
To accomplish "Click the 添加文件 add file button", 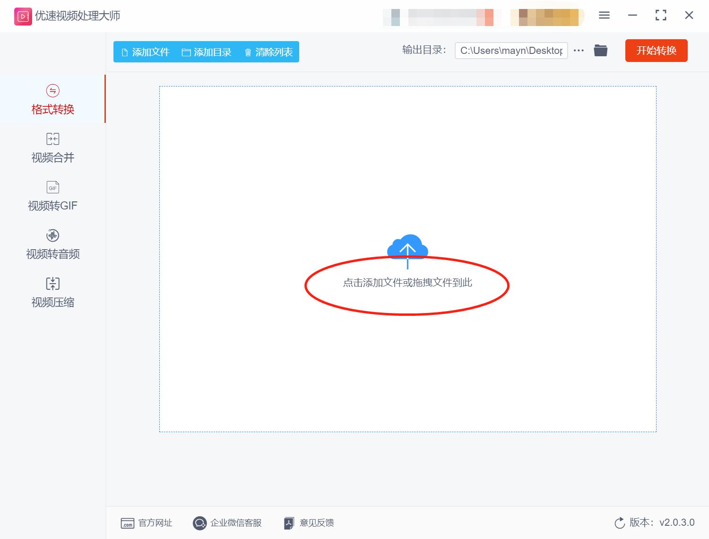I will [x=145, y=52].
